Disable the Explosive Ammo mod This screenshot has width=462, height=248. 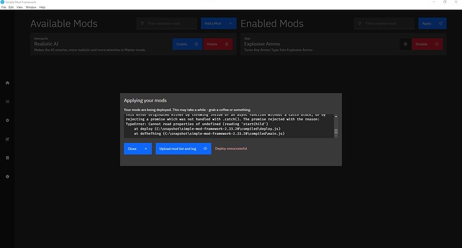point(427,44)
